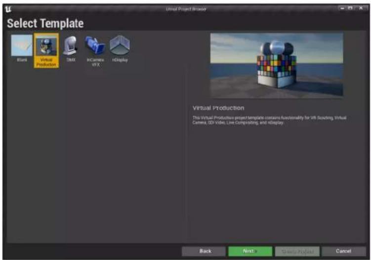The width and height of the screenshot is (371, 260).
Task: Click the Unreal Engine logo
Action: (8, 9)
